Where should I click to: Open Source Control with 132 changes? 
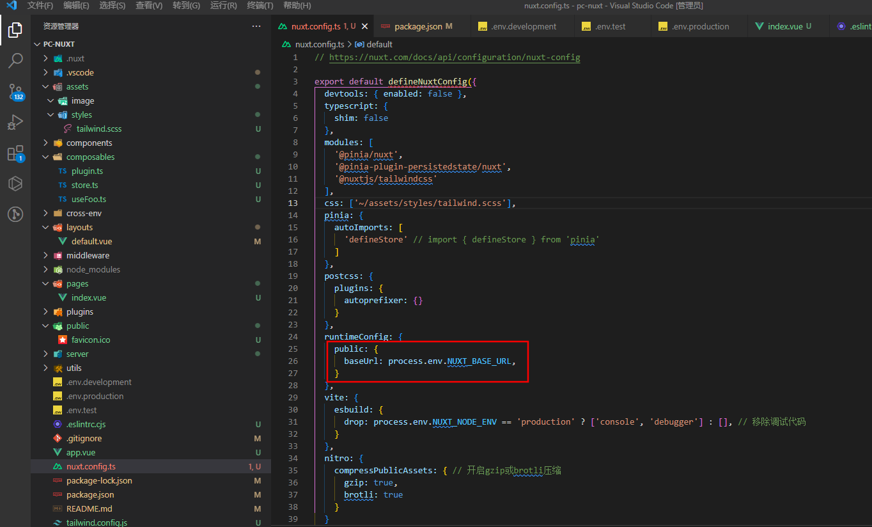click(x=15, y=91)
